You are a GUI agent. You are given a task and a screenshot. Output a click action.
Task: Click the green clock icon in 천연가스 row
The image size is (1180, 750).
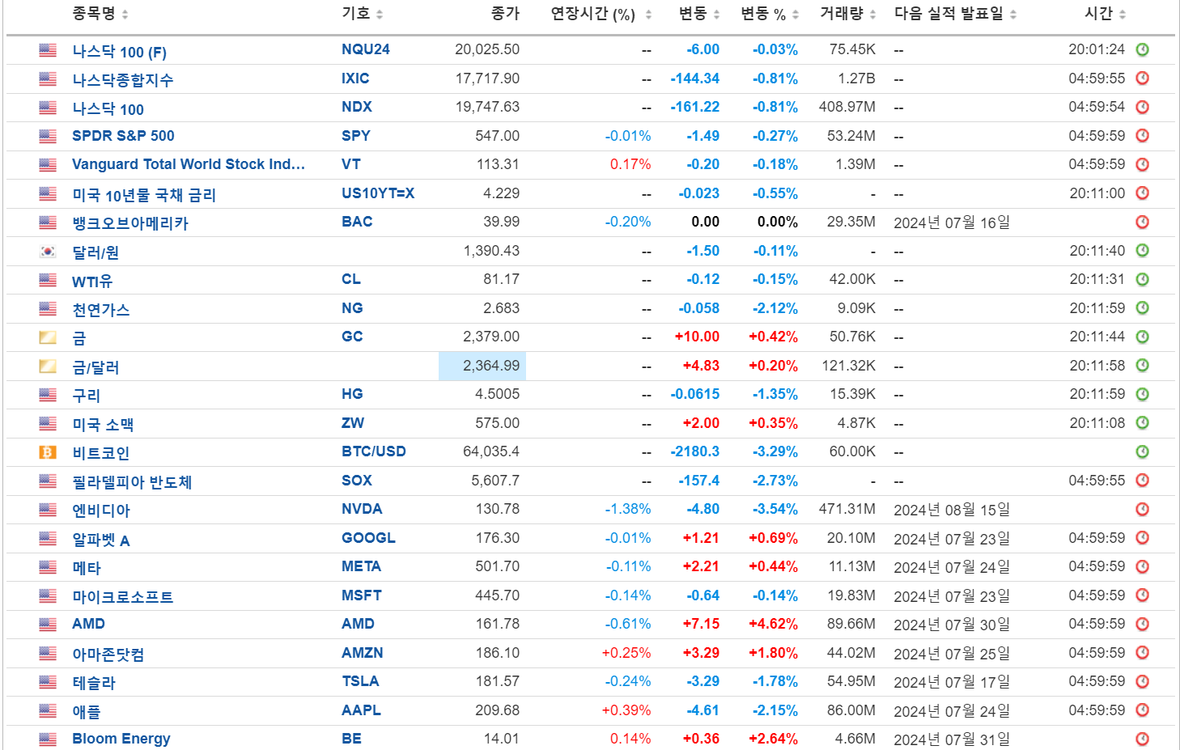click(1142, 308)
